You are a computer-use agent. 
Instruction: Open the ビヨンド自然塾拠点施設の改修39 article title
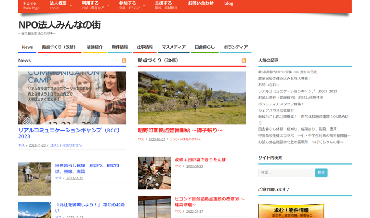210,202
